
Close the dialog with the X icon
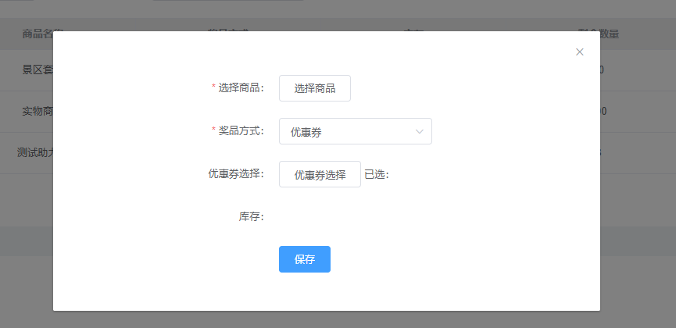[579, 52]
